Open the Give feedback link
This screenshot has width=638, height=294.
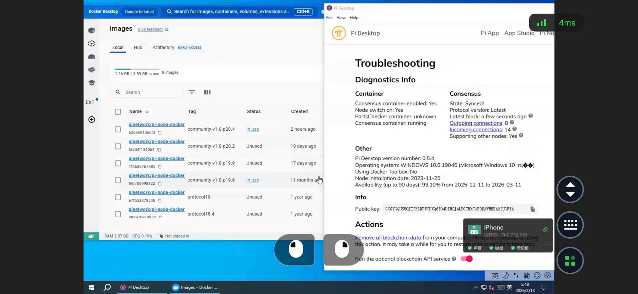[150, 29]
